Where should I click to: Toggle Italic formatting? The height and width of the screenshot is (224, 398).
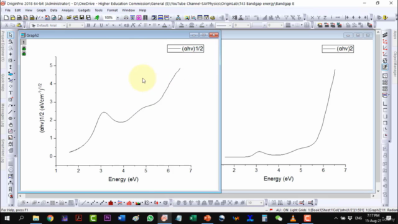[x=95, y=26]
